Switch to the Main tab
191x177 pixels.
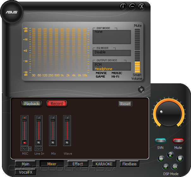26,164
